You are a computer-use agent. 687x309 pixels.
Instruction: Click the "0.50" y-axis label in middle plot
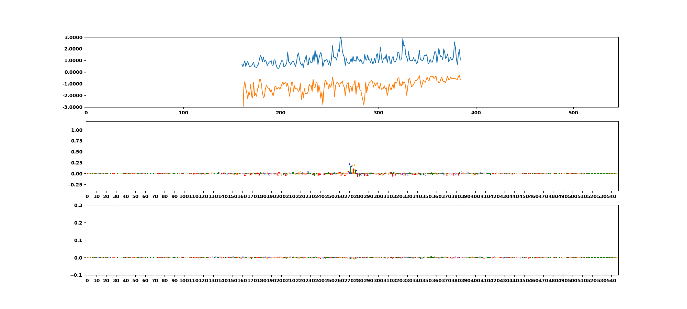pyautogui.click(x=77, y=152)
